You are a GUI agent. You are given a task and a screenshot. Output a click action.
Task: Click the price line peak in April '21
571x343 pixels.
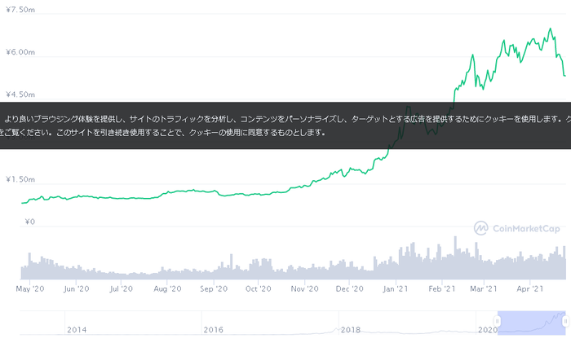(551, 29)
